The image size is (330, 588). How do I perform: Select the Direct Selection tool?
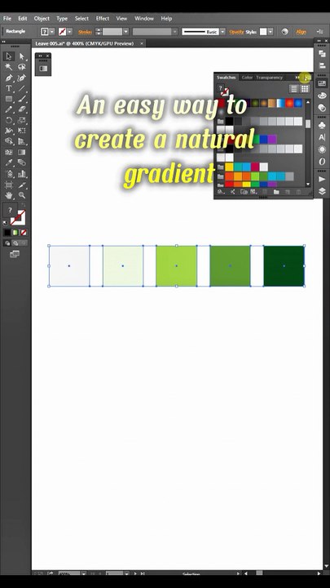22,56
